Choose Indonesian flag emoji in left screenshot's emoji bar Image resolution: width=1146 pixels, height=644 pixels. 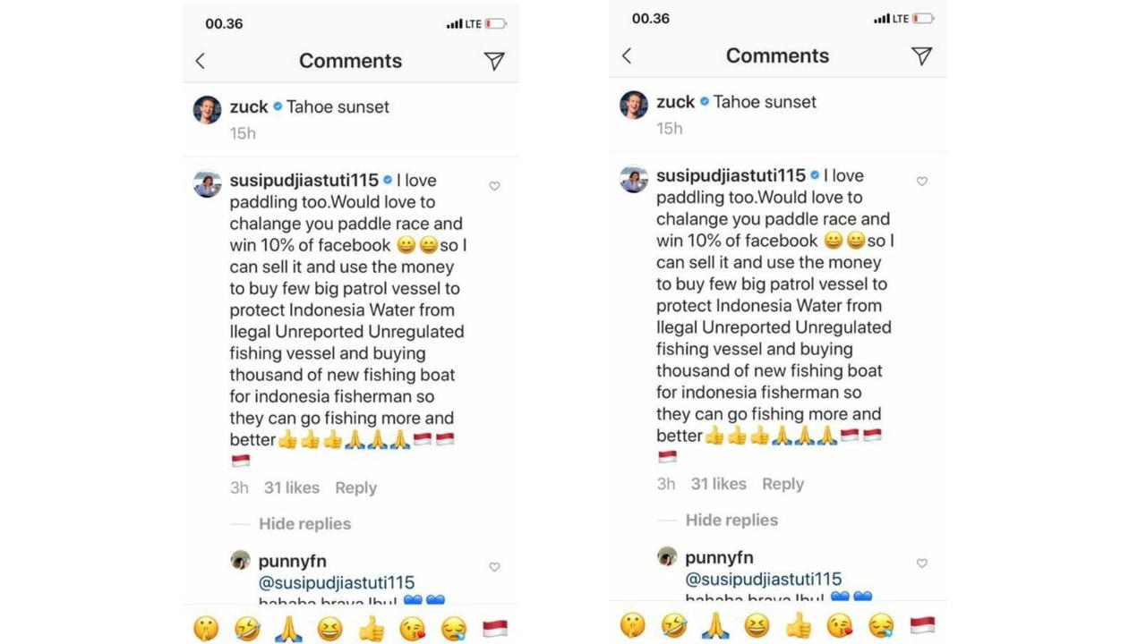495,629
